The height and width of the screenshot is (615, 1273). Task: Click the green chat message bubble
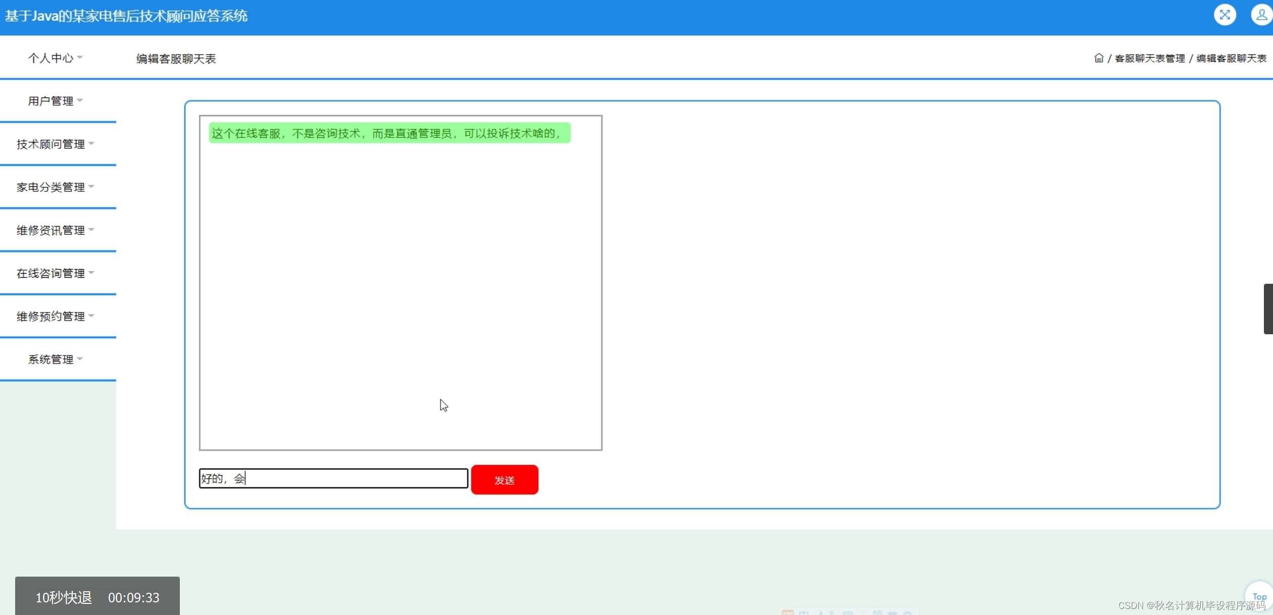(x=389, y=133)
